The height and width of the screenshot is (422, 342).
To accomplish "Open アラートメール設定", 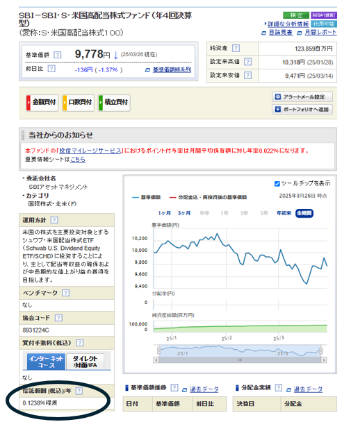I will tap(302, 96).
